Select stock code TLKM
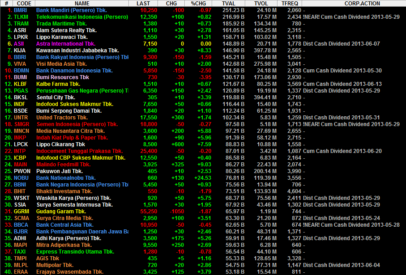This screenshot has height=275, width=406. click(21, 17)
